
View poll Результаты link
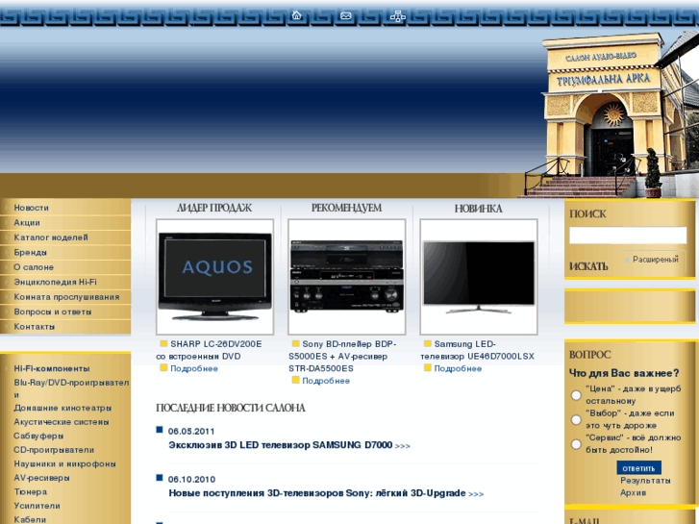(645, 481)
